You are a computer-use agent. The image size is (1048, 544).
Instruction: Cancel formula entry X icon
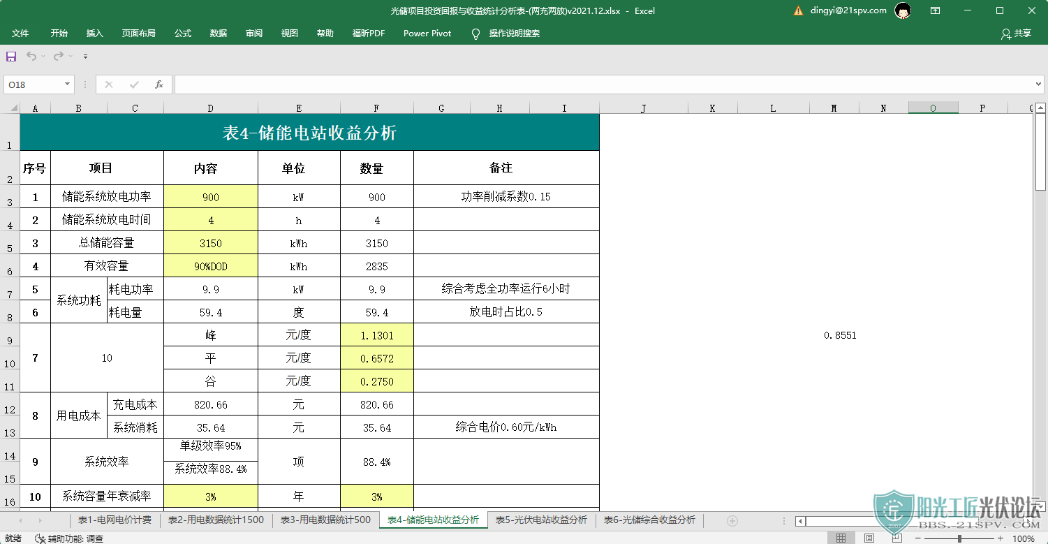(108, 84)
